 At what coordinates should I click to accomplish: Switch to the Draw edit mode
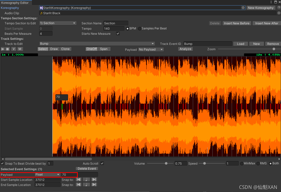pyautogui.click(x=54, y=49)
